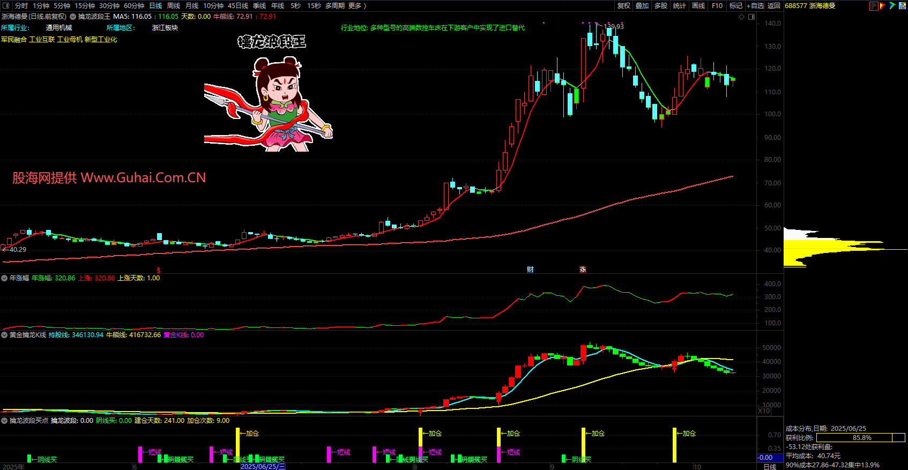Expand the 更多 periods menu
This screenshot has height=470, width=908.
(358, 6)
